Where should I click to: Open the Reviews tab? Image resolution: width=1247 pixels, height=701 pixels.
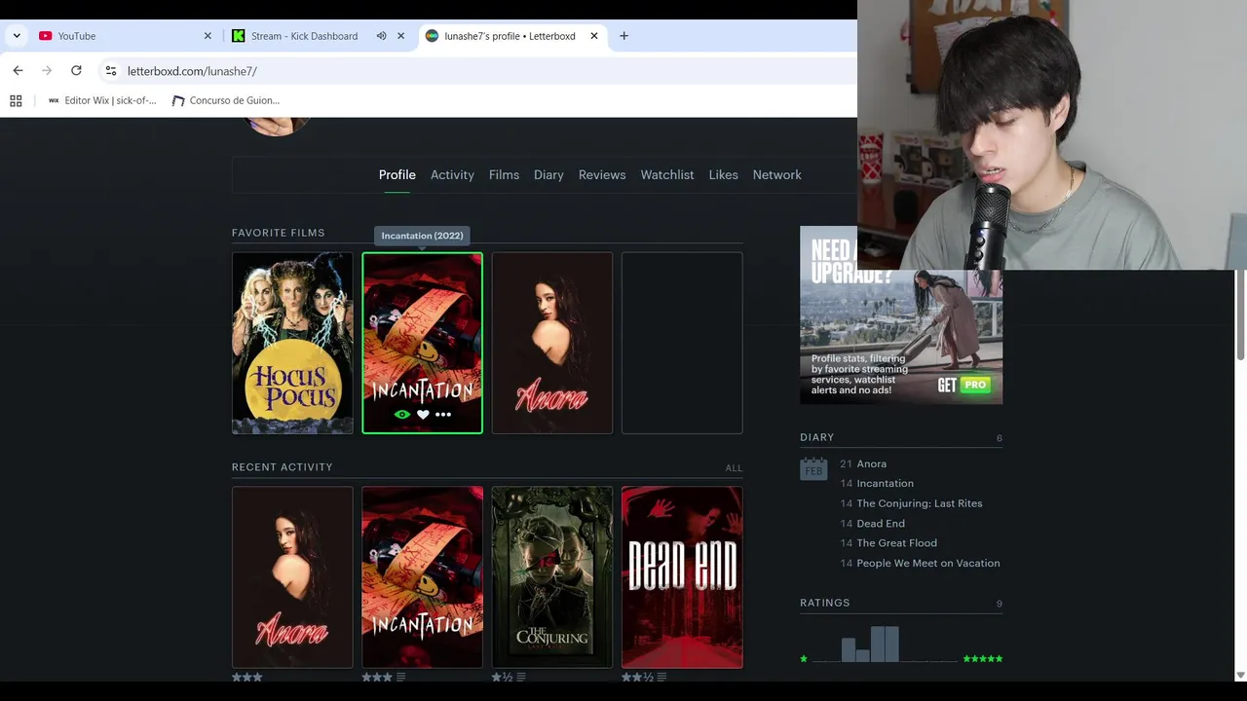[602, 175]
